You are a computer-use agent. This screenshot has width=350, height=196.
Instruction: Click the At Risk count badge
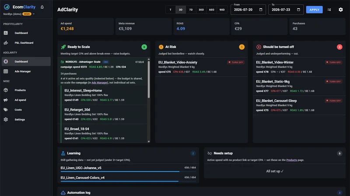coord(242,47)
